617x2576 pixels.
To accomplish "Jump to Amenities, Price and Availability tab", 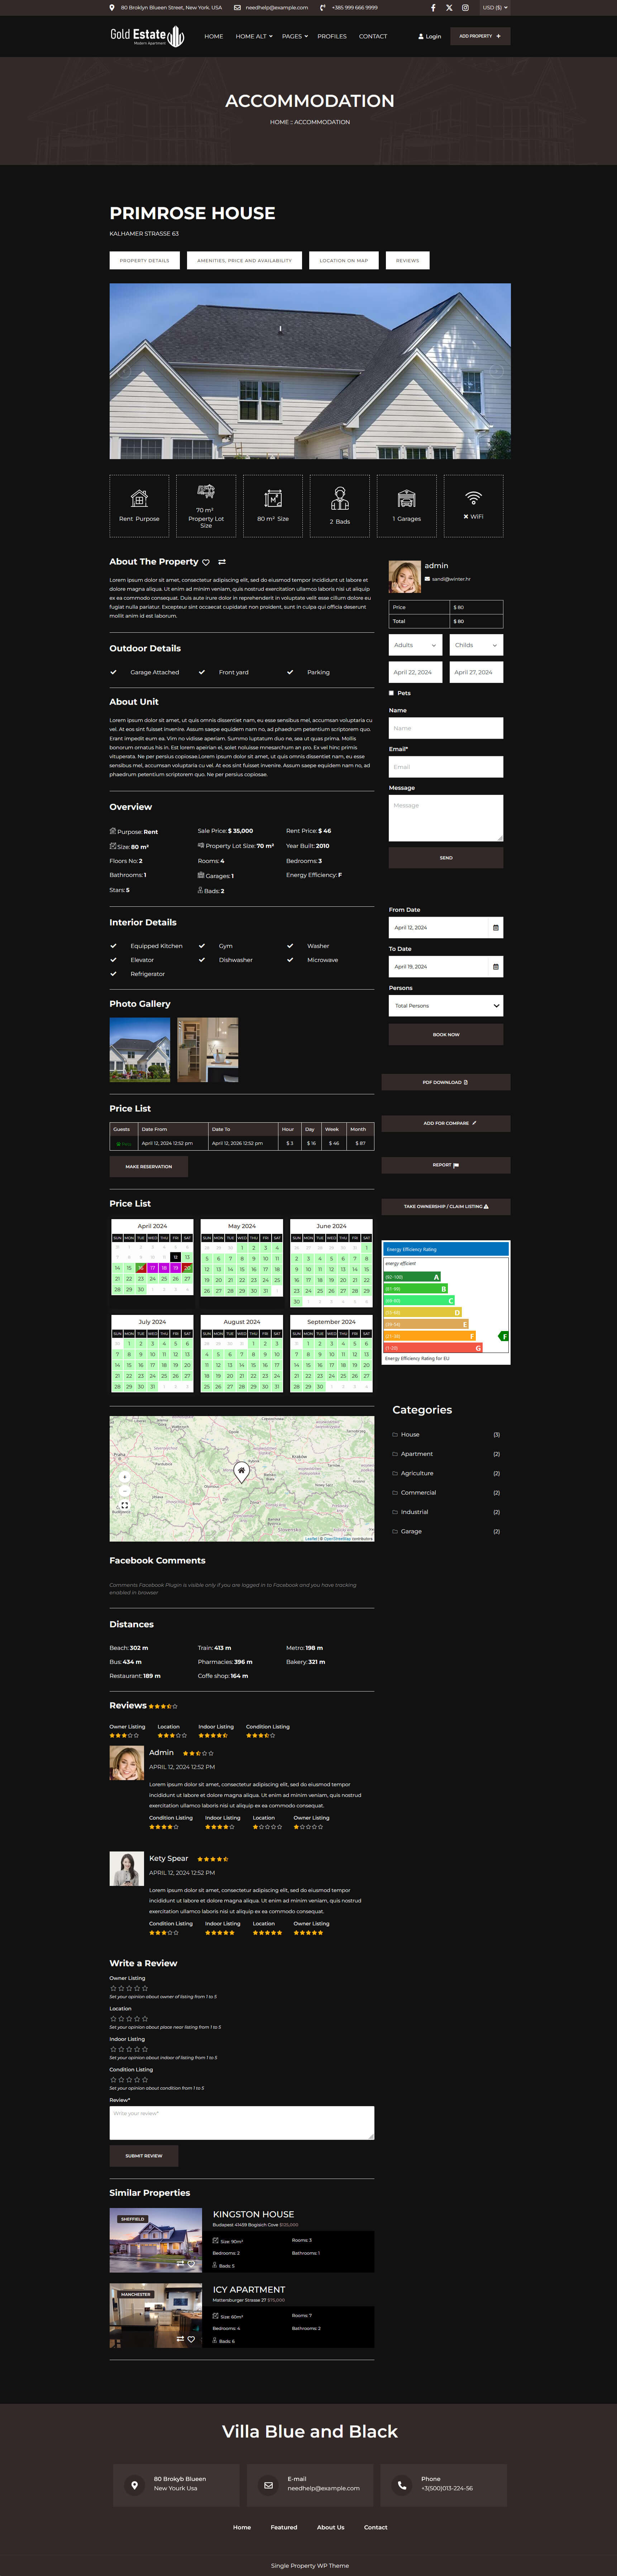I will (x=245, y=260).
